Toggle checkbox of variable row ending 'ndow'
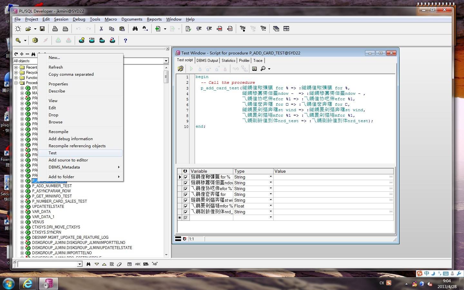Viewport: 464px width, 290px height. (x=185, y=183)
